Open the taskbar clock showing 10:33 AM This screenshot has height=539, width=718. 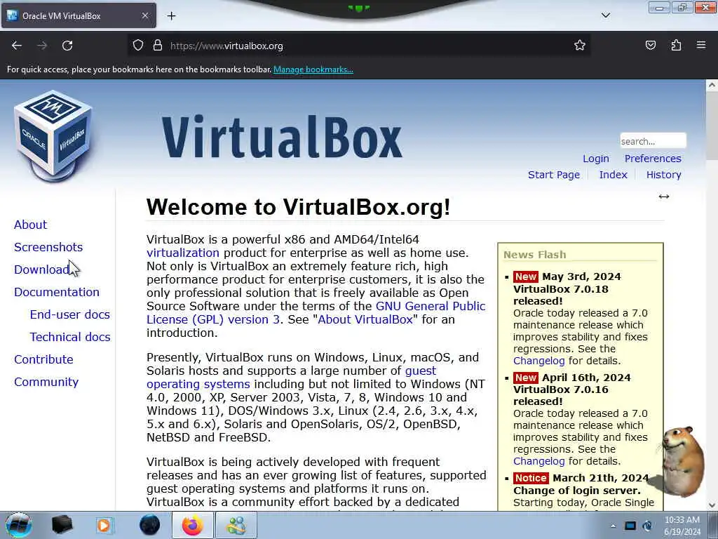click(x=682, y=526)
